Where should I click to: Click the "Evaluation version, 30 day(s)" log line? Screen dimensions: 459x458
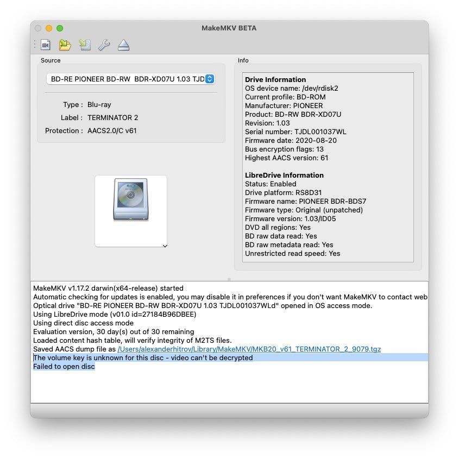(114, 331)
